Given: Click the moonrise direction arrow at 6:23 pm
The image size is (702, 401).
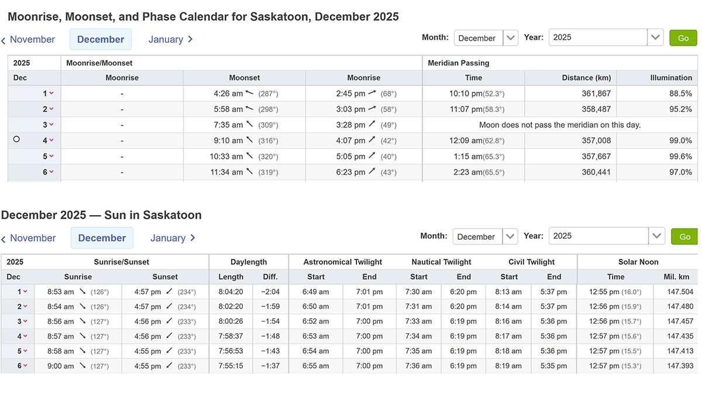Looking at the screenshot, I should click(x=371, y=172).
